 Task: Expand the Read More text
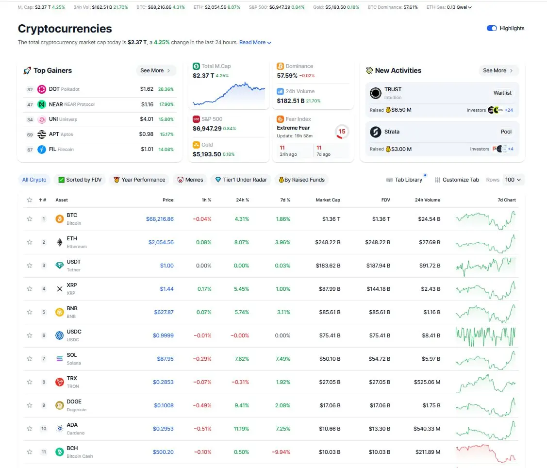[x=255, y=42]
